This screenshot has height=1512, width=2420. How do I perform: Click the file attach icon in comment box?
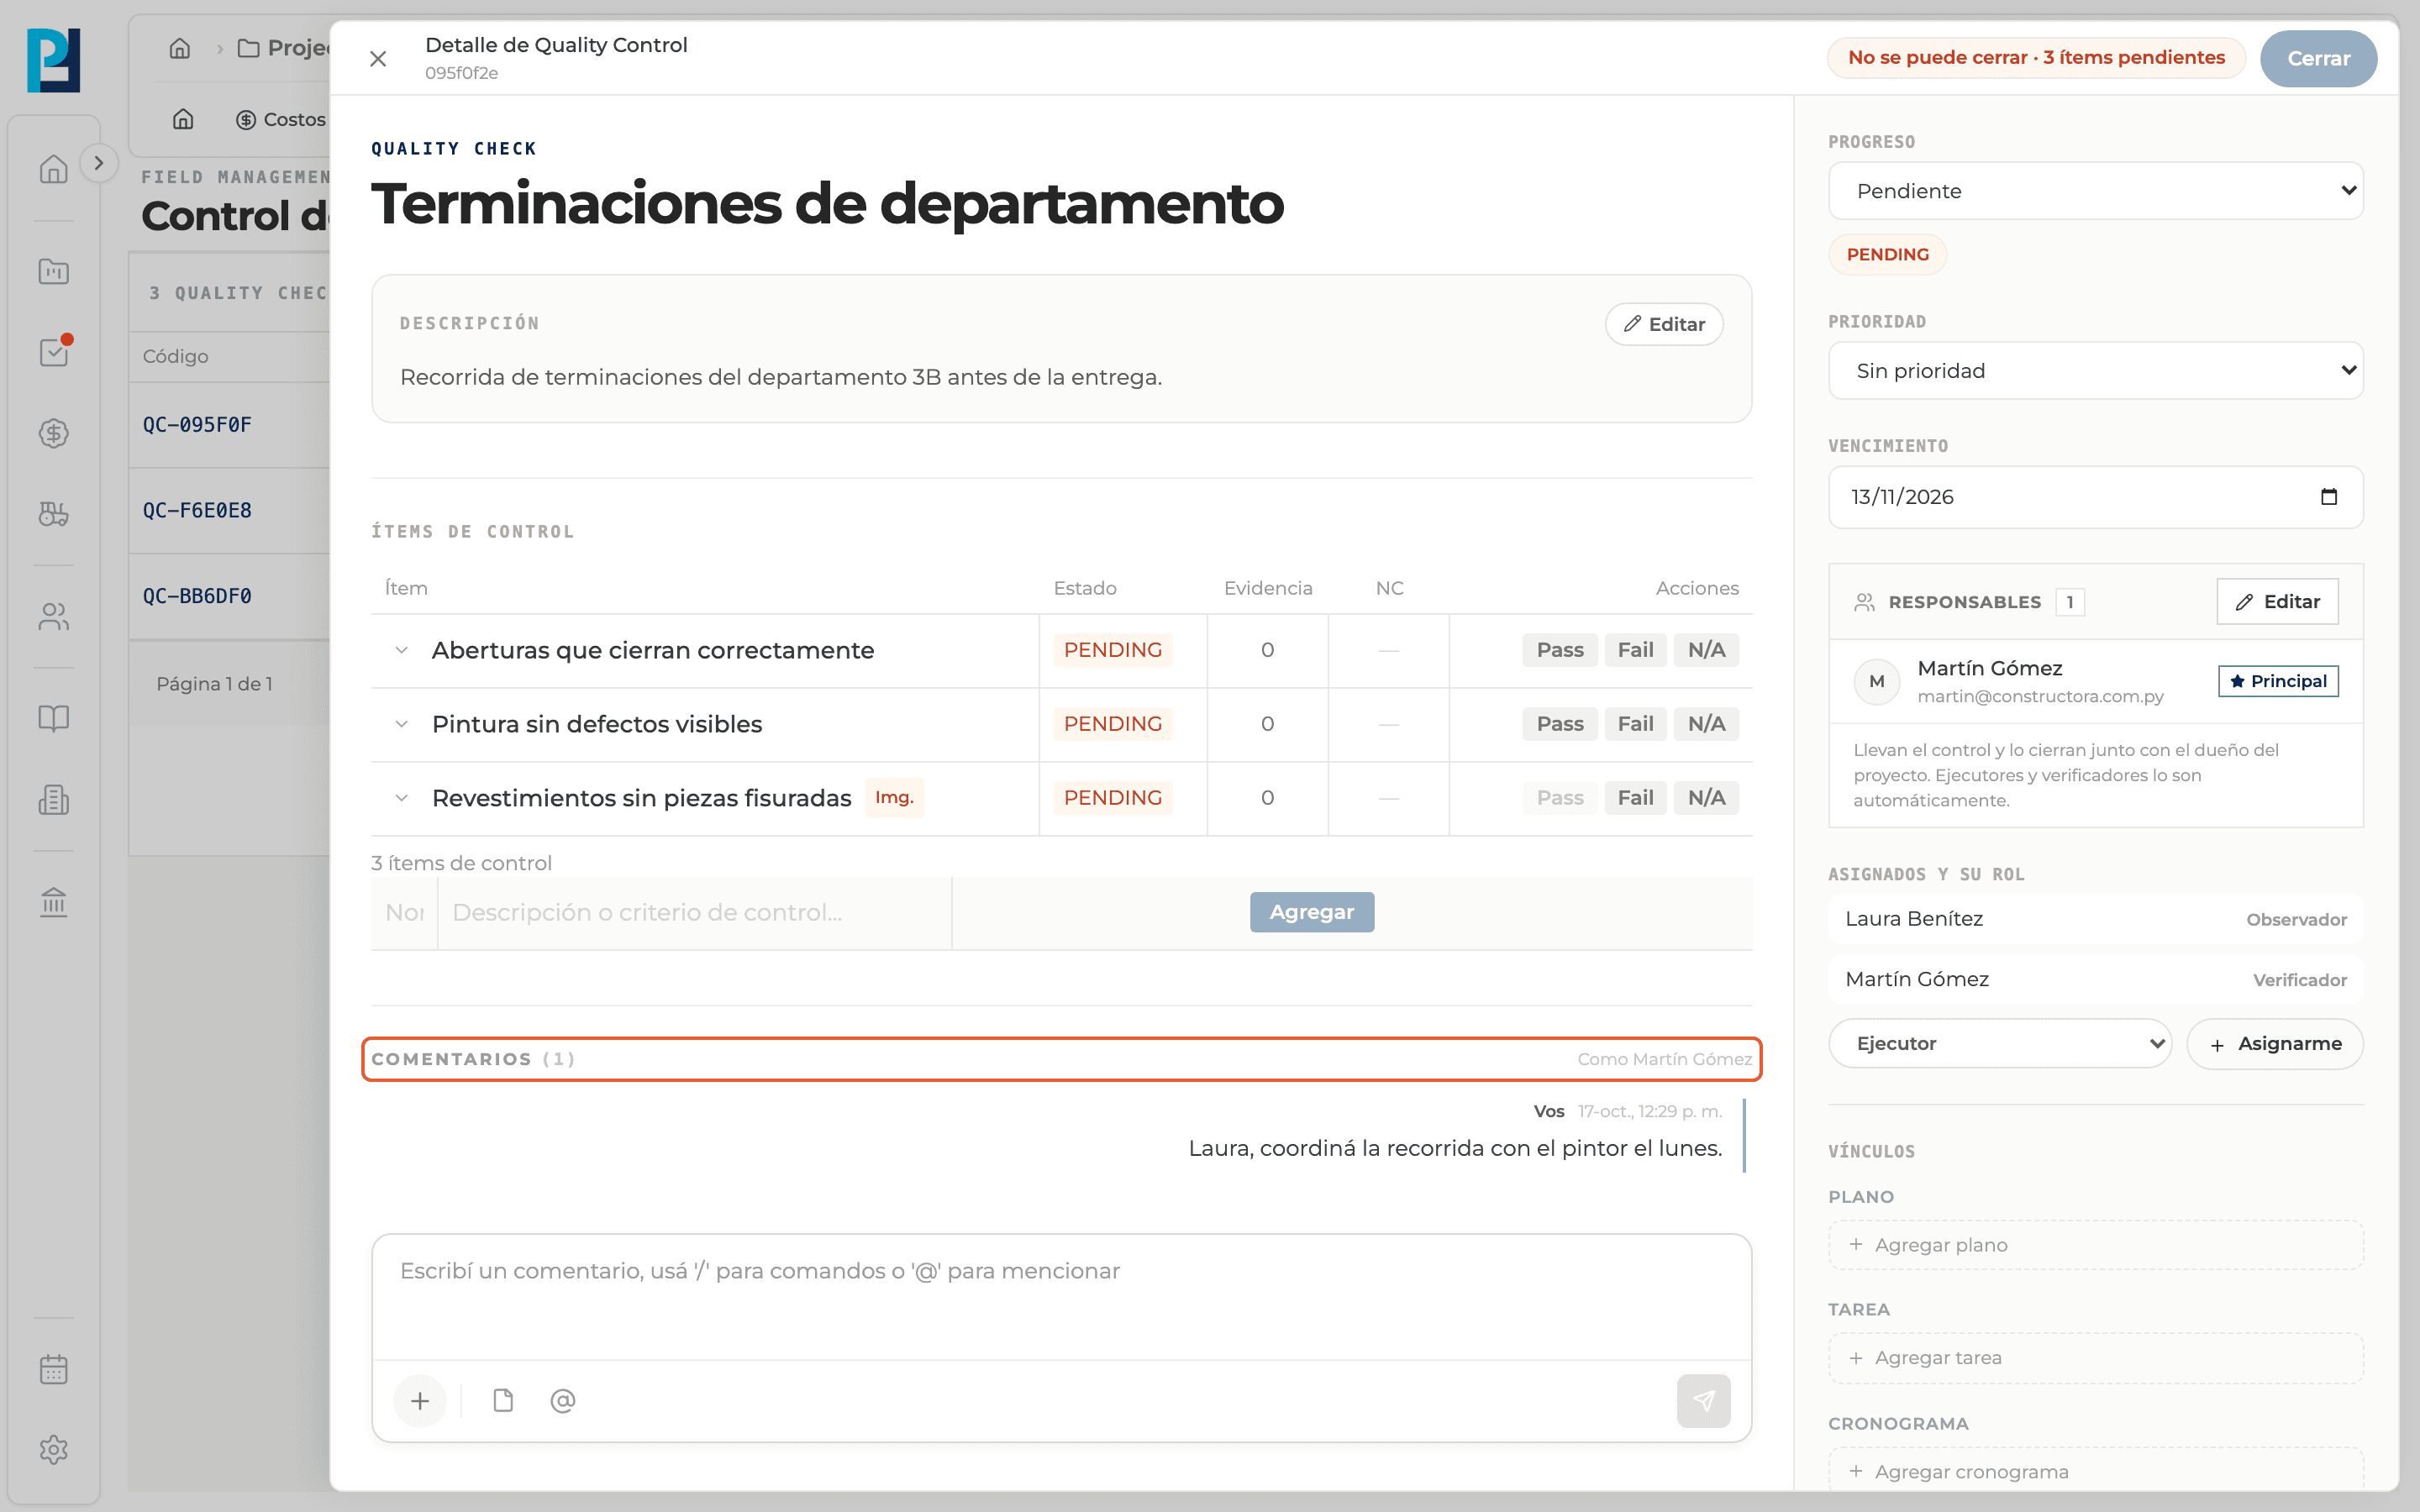tap(503, 1401)
